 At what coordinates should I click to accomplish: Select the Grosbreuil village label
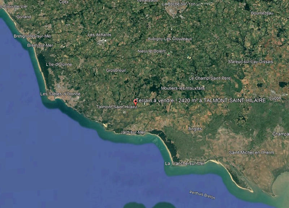click(116, 70)
